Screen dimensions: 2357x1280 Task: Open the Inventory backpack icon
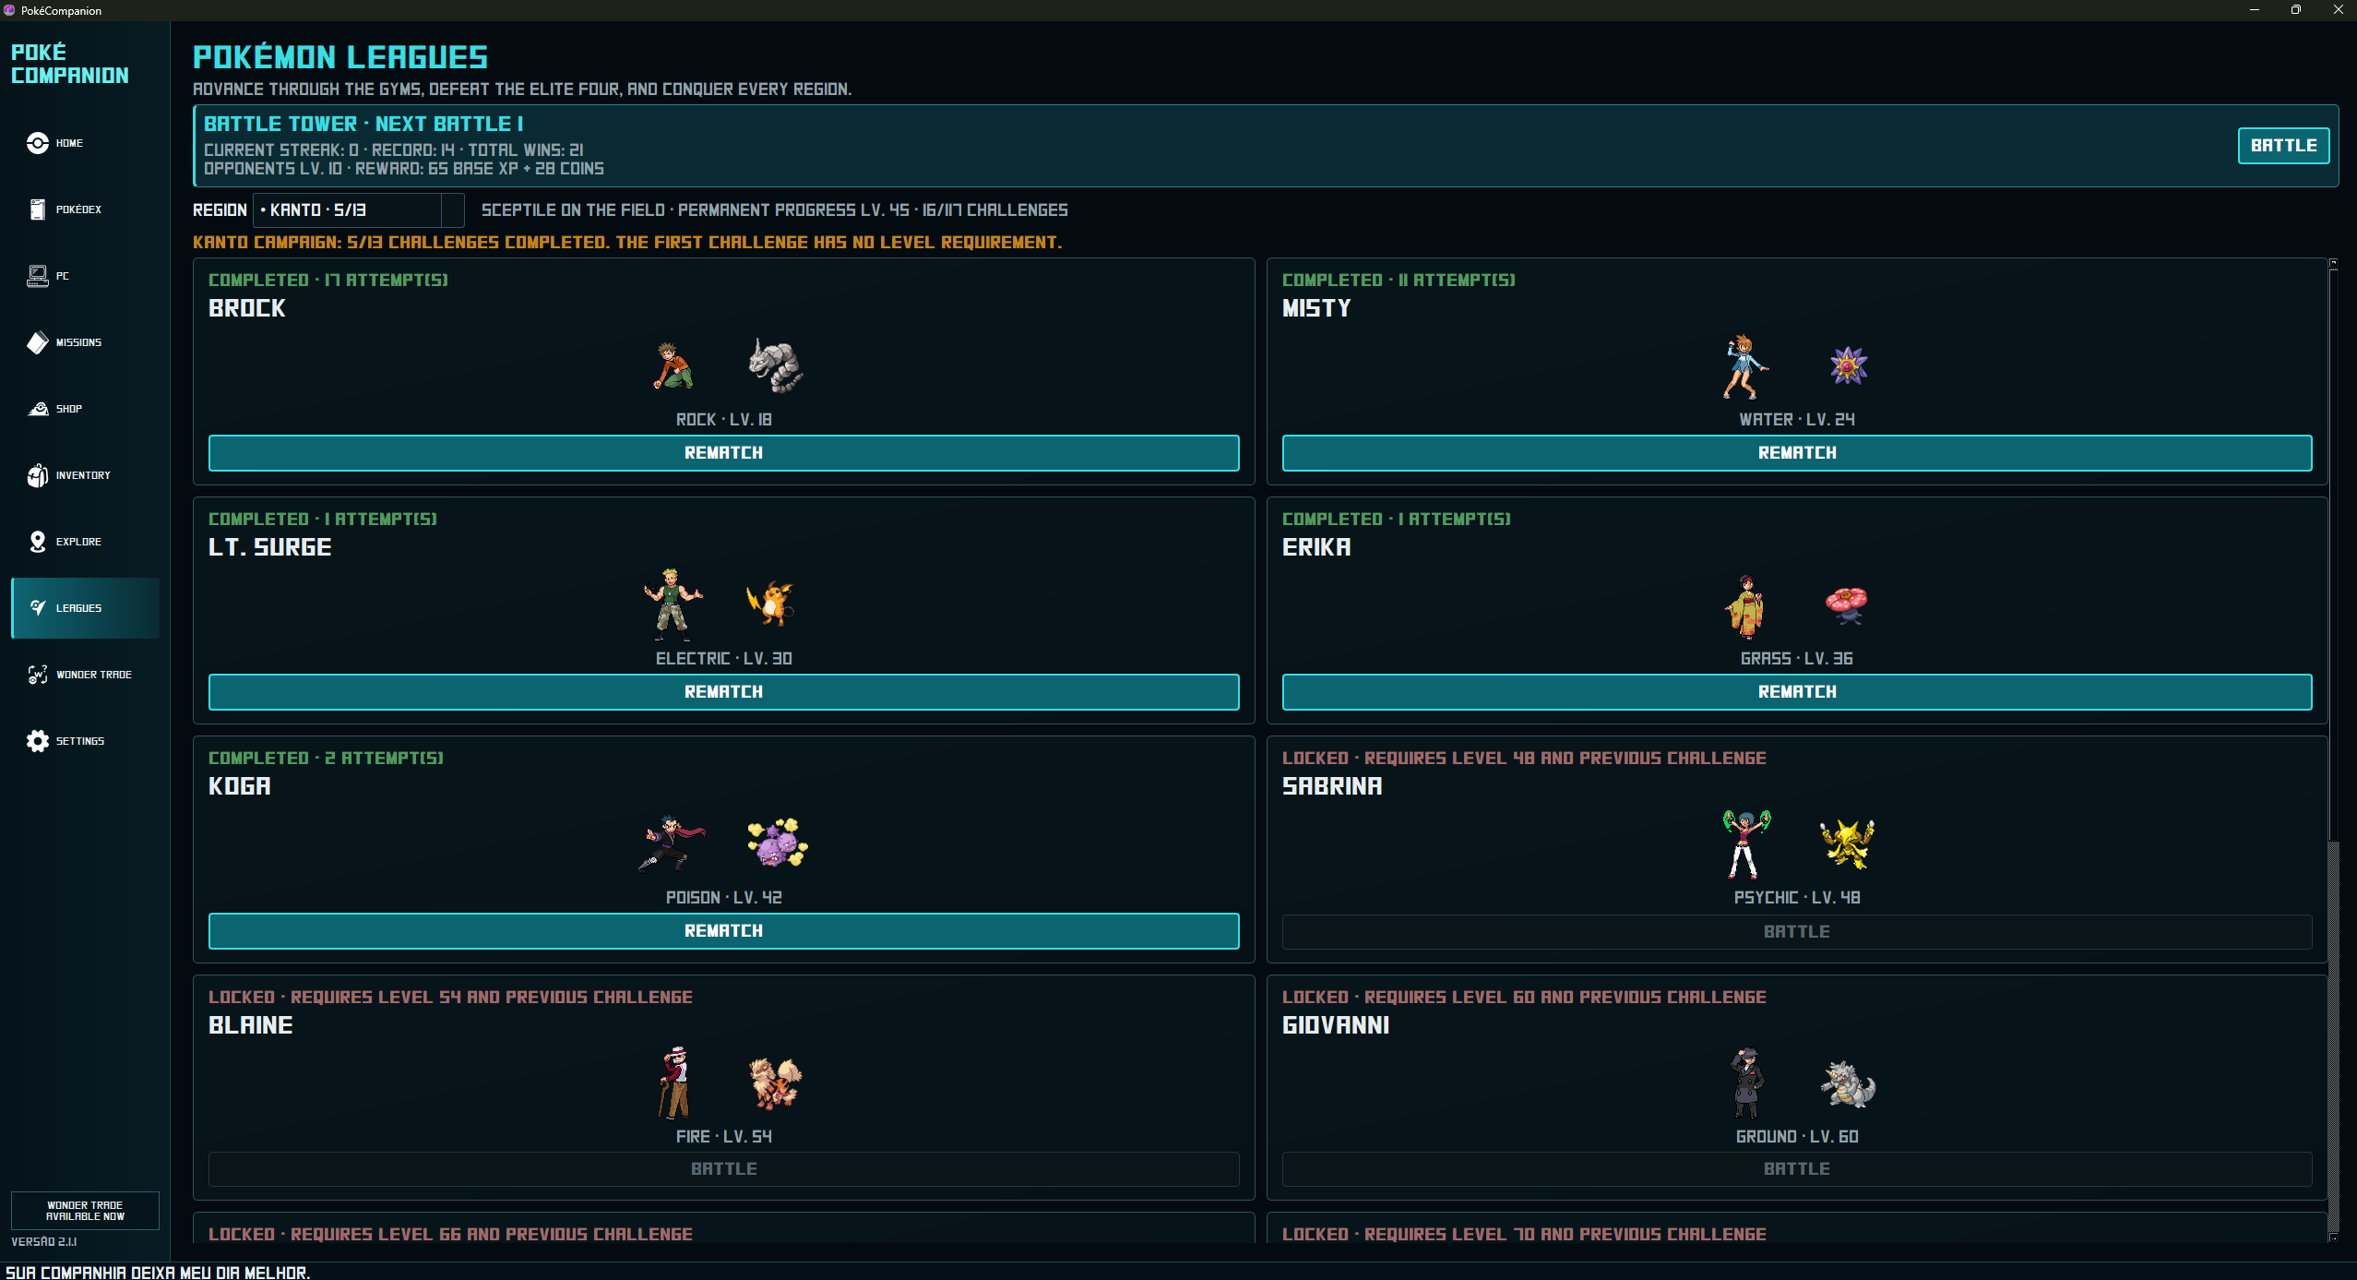point(38,475)
